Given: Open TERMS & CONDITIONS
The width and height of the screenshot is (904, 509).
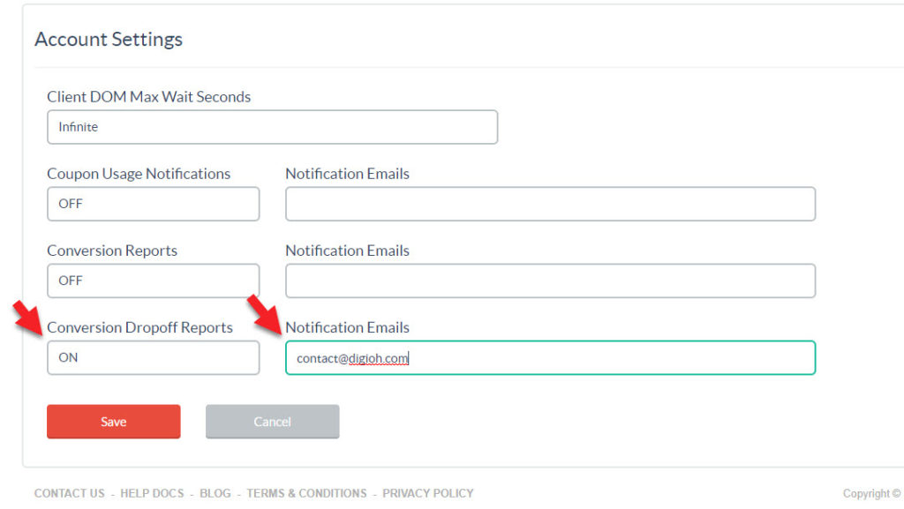Looking at the screenshot, I should click(307, 493).
